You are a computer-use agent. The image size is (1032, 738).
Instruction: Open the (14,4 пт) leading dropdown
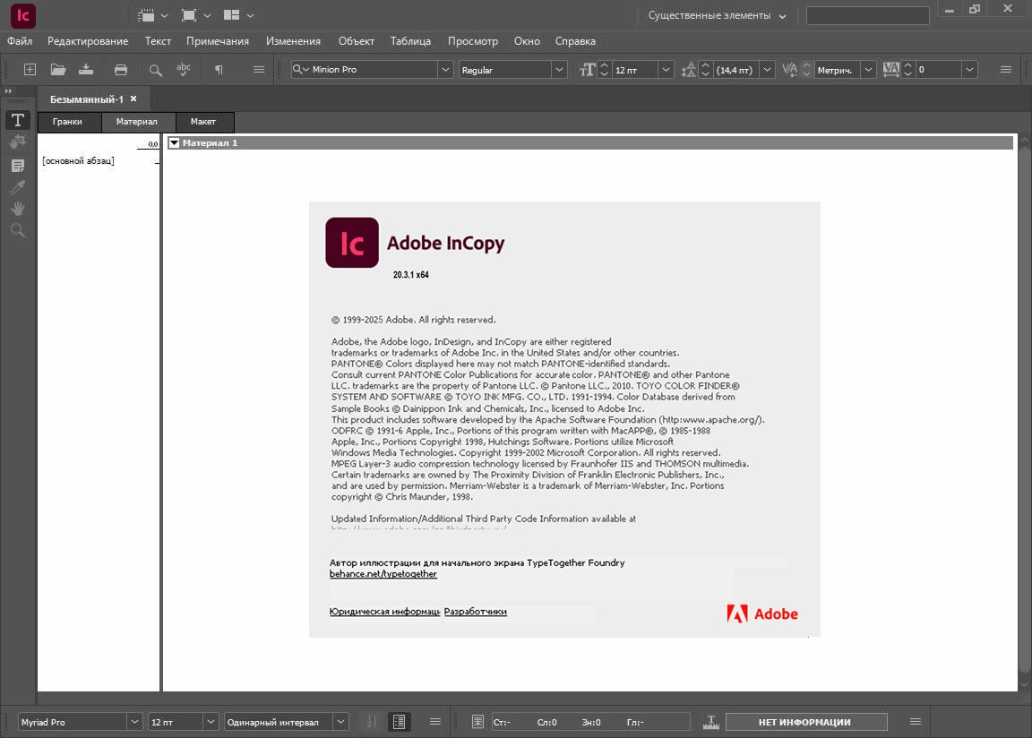[x=767, y=70]
